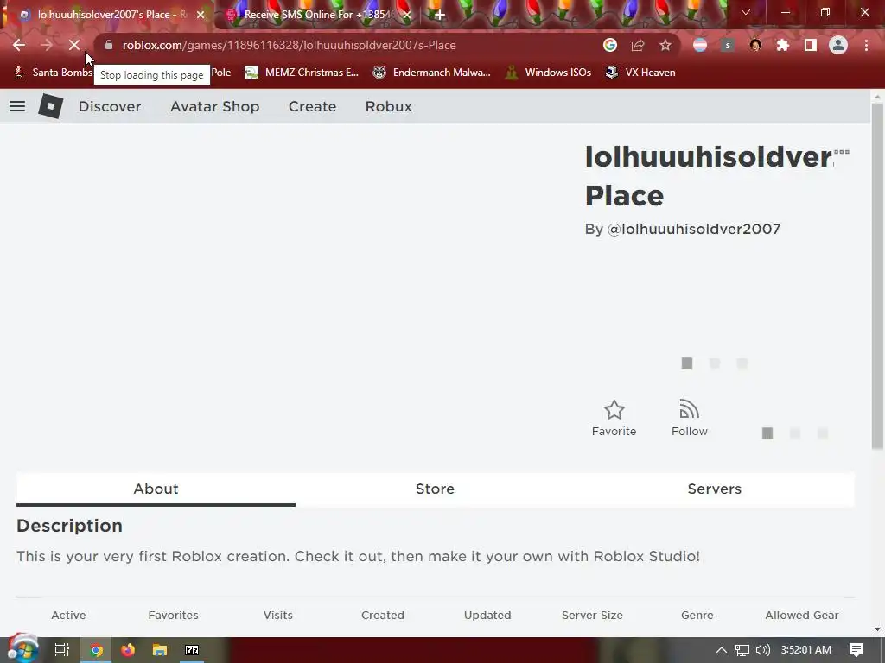Open the Santa Bombs bookmark
The image size is (885, 663).
tap(53, 73)
